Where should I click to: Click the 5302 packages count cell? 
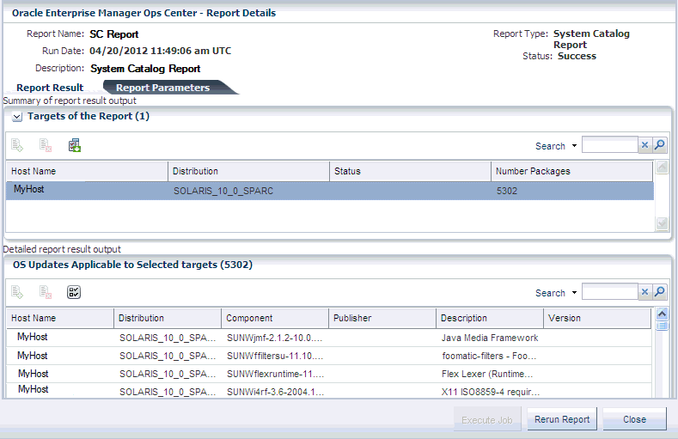[507, 191]
